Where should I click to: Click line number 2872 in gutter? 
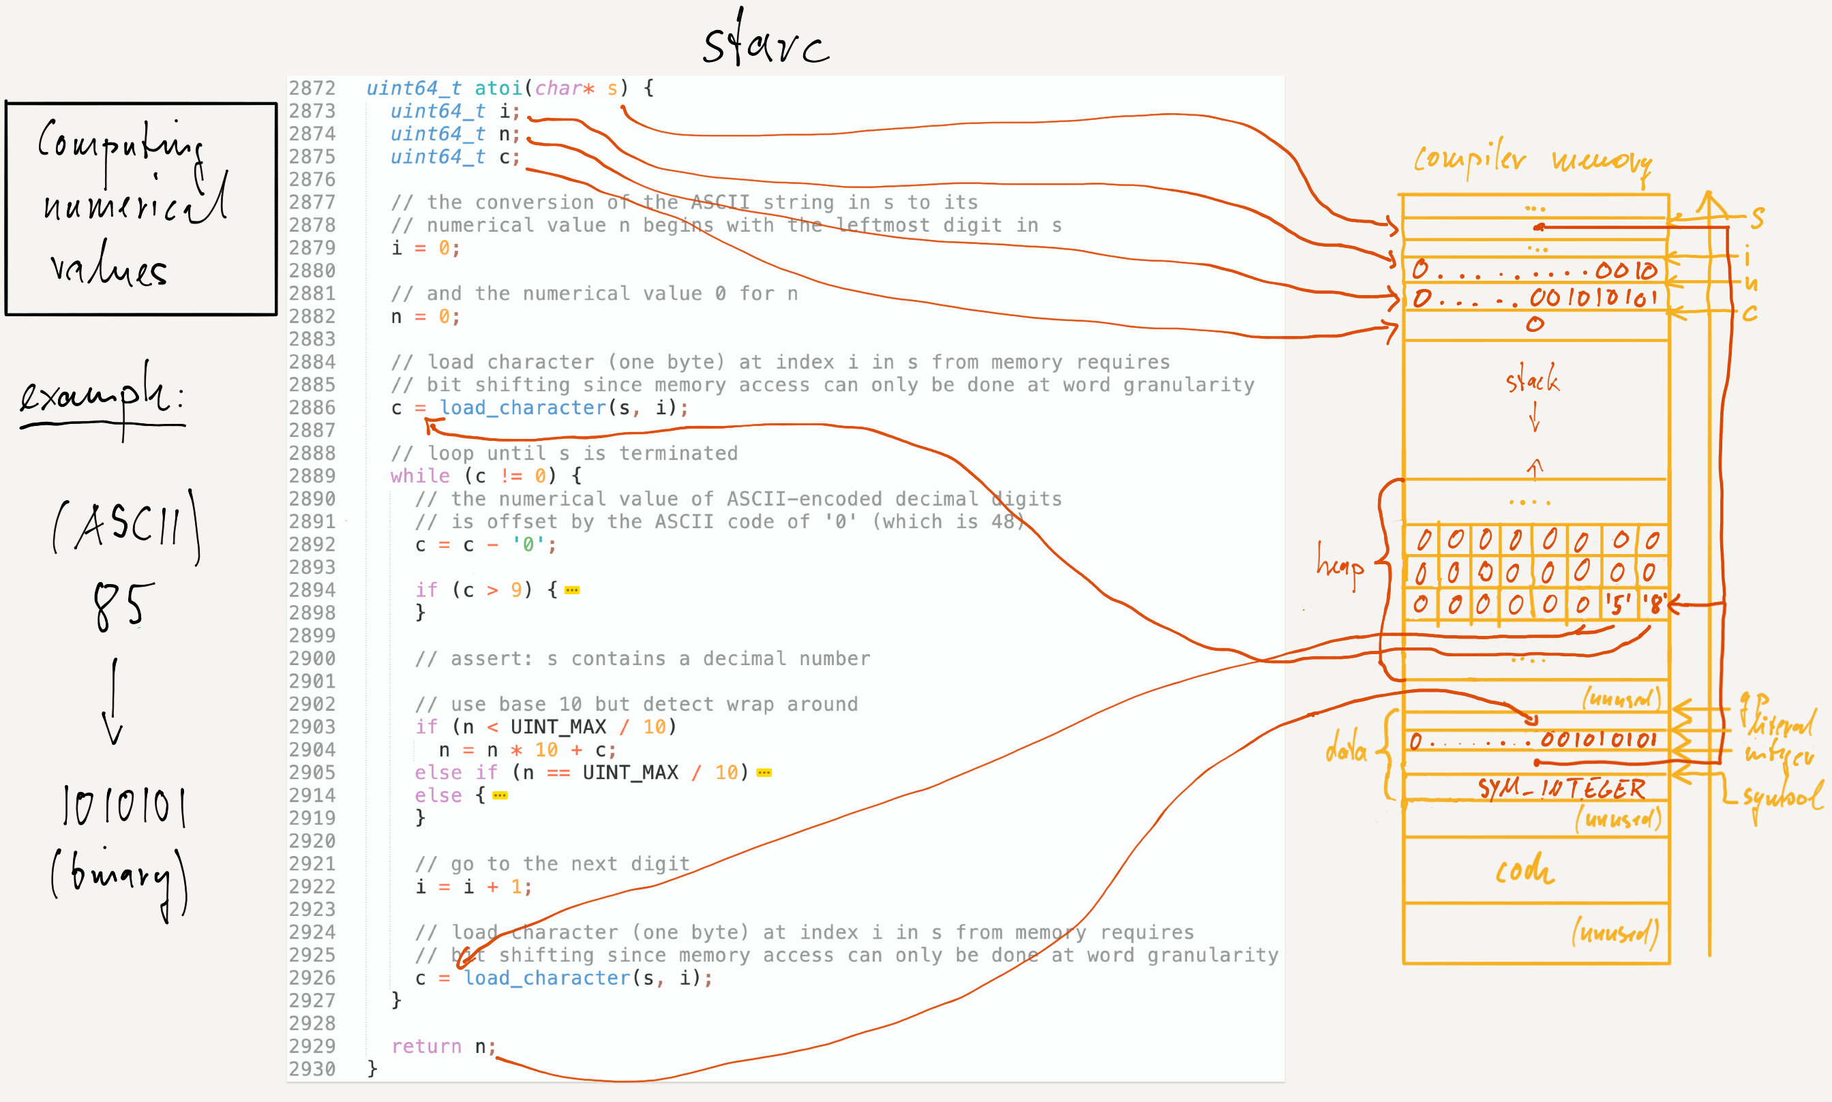click(x=312, y=89)
